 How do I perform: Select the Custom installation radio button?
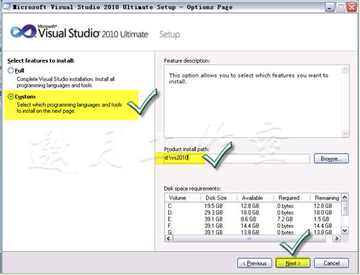[11, 97]
